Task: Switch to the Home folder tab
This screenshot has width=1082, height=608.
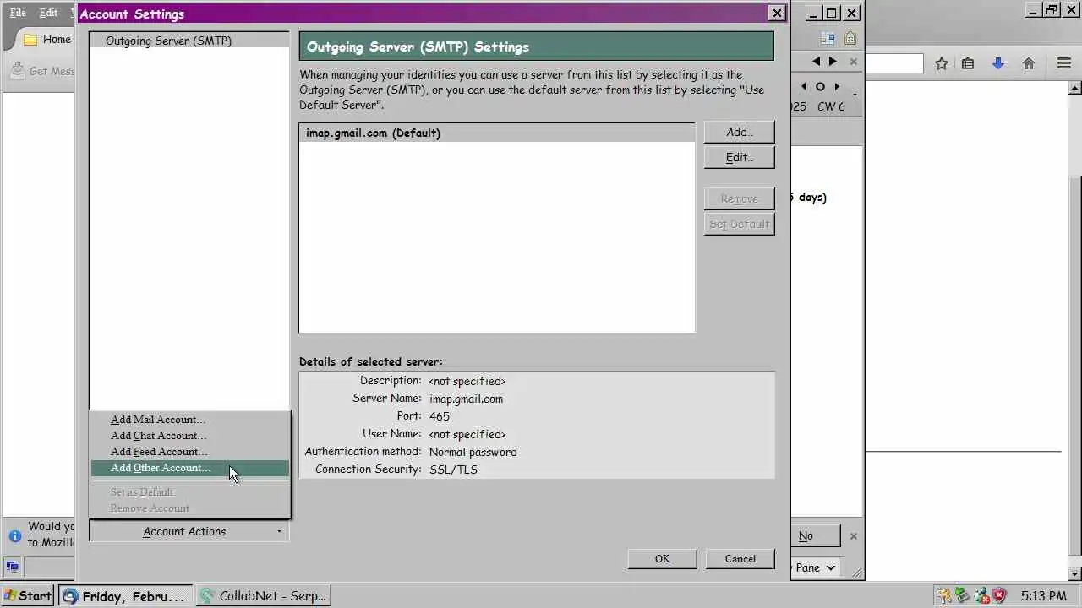Action: (46, 40)
